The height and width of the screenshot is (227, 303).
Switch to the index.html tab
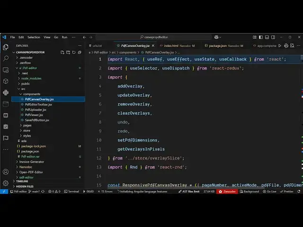click(x=177, y=46)
